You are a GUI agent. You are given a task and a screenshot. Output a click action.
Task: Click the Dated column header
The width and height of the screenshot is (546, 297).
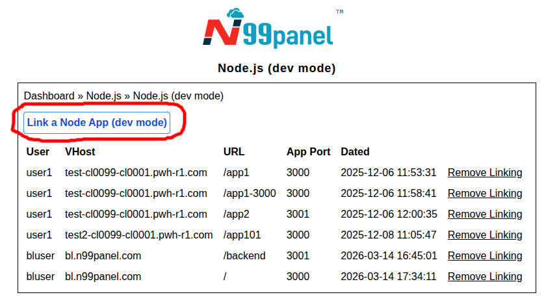tap(355, 152)
